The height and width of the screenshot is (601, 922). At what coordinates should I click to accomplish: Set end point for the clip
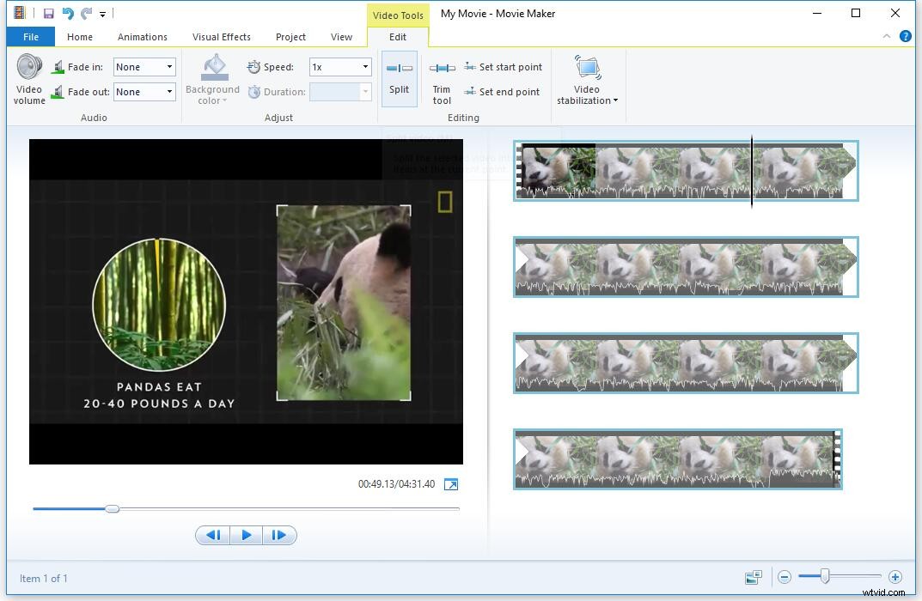[503, 92]
